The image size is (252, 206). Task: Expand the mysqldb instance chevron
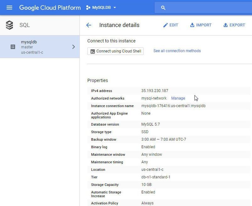click(74, 47)
